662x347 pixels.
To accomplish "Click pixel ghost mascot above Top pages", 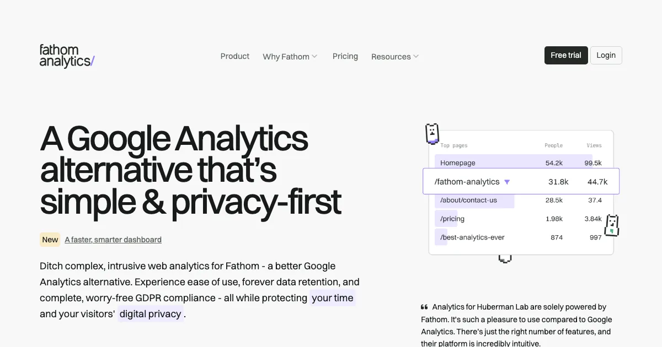I will point(432,133).
